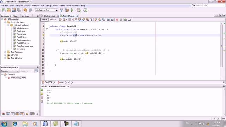
Task: Click the Undo arrow icon
Action: pyautogui.click(x=25, y=10)
